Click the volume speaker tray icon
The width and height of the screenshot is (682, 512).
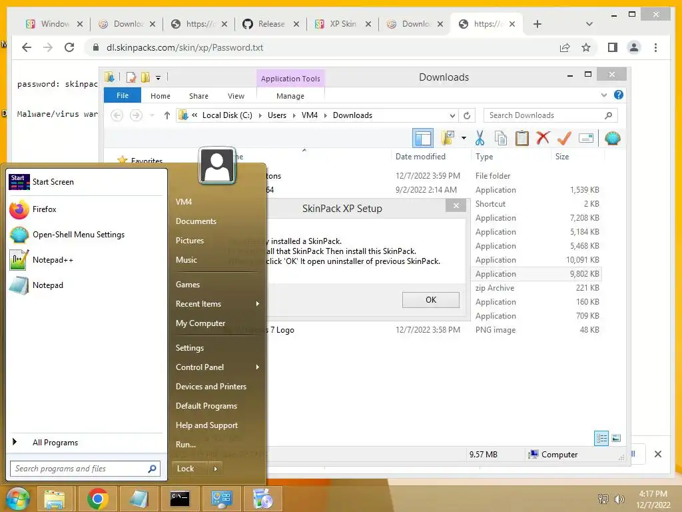tap(619, 499)
